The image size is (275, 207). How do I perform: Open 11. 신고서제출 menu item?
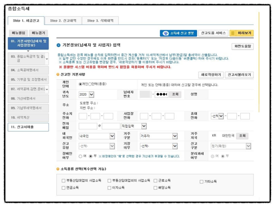[28, 127]
